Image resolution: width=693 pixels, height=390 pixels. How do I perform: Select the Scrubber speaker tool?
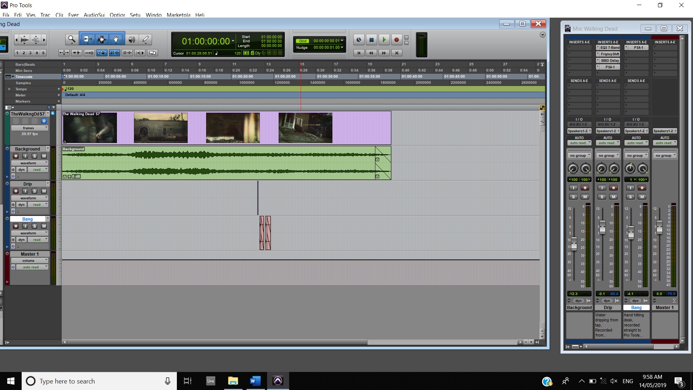(x=132, y=40)
